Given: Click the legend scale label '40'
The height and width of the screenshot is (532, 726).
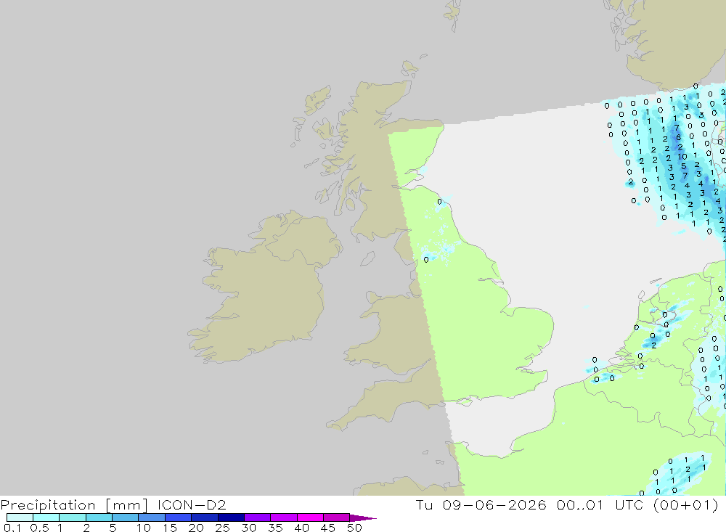Looking at the screenshot, I should tap(301, 528).
